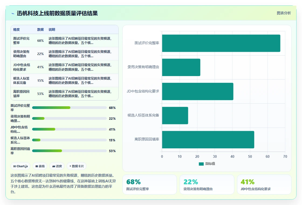Open the 41% JD中包含结构化要求 data card
This screenshot has height=205, width=302.
click(264, 184)
